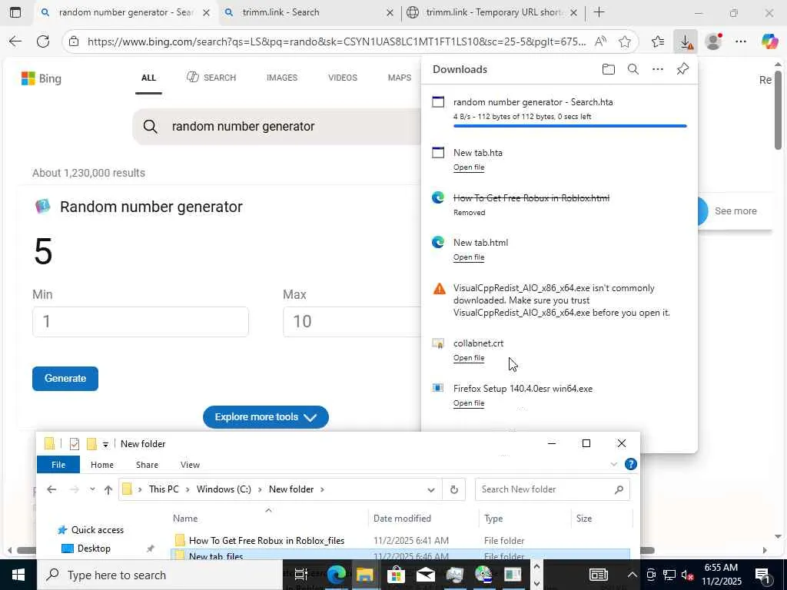Click the Bing logo
This screenshot has height=590, width=787.
tap(42, 78)
